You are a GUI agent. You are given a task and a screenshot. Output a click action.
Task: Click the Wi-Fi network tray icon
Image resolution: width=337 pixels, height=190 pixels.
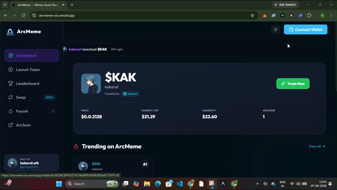[x=292, y=184]
